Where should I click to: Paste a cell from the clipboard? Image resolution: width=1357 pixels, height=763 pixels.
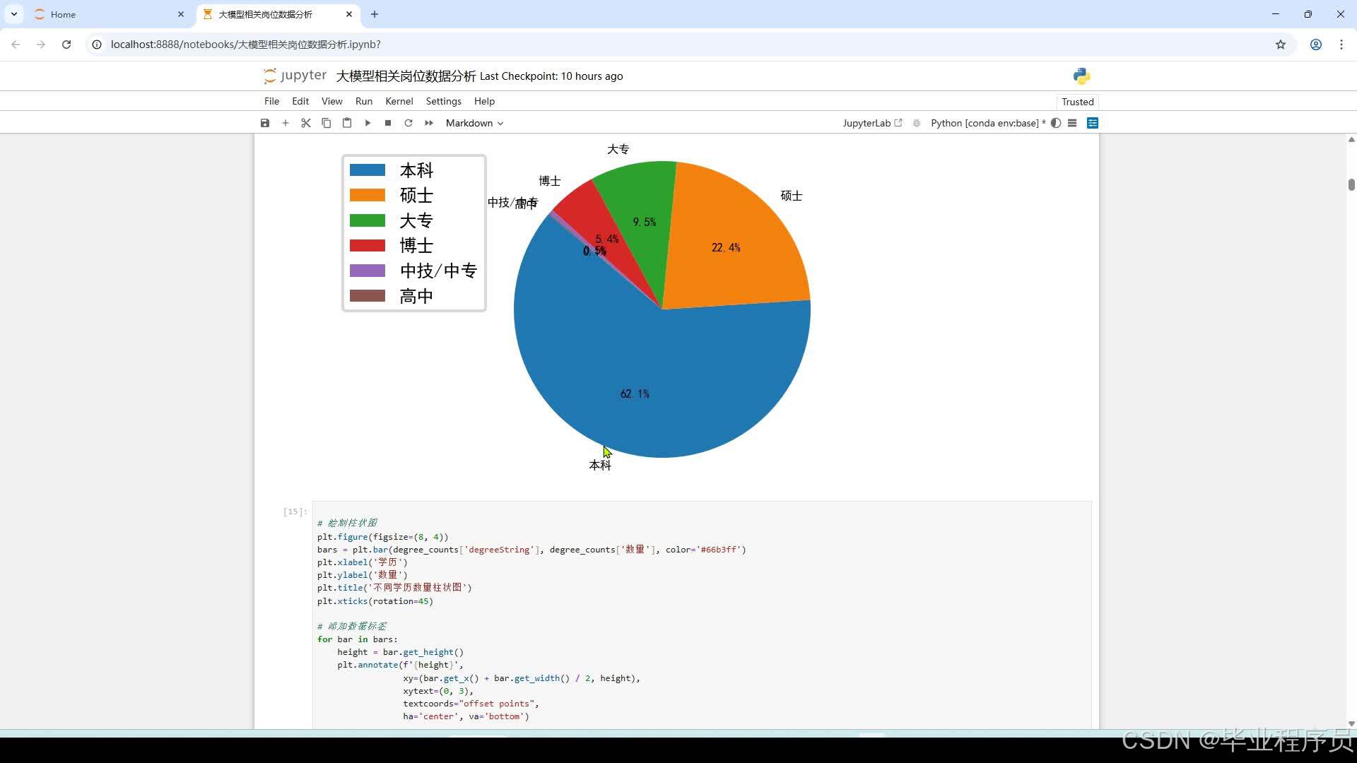[347, 123]
